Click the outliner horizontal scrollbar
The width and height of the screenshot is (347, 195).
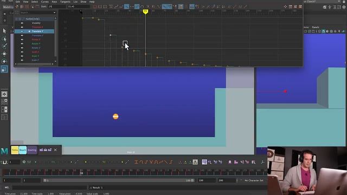[x=34, y=64]
